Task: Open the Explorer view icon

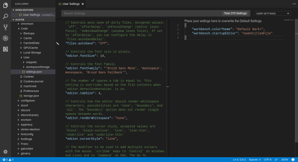Action: pyautogui.click(x=5, y=5)
